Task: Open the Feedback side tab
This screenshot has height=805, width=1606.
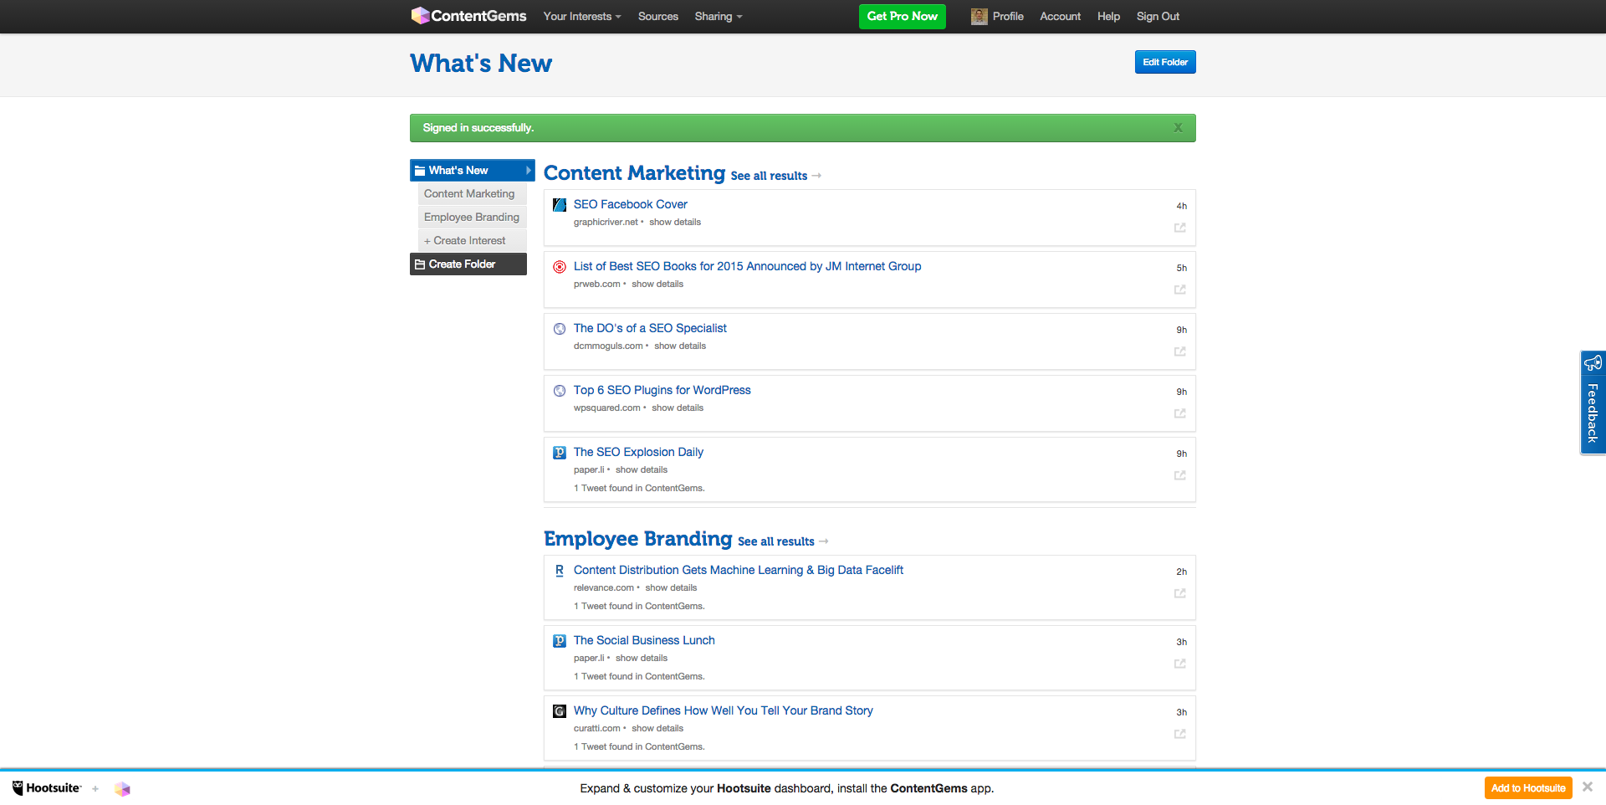Action: point(1593,402)
